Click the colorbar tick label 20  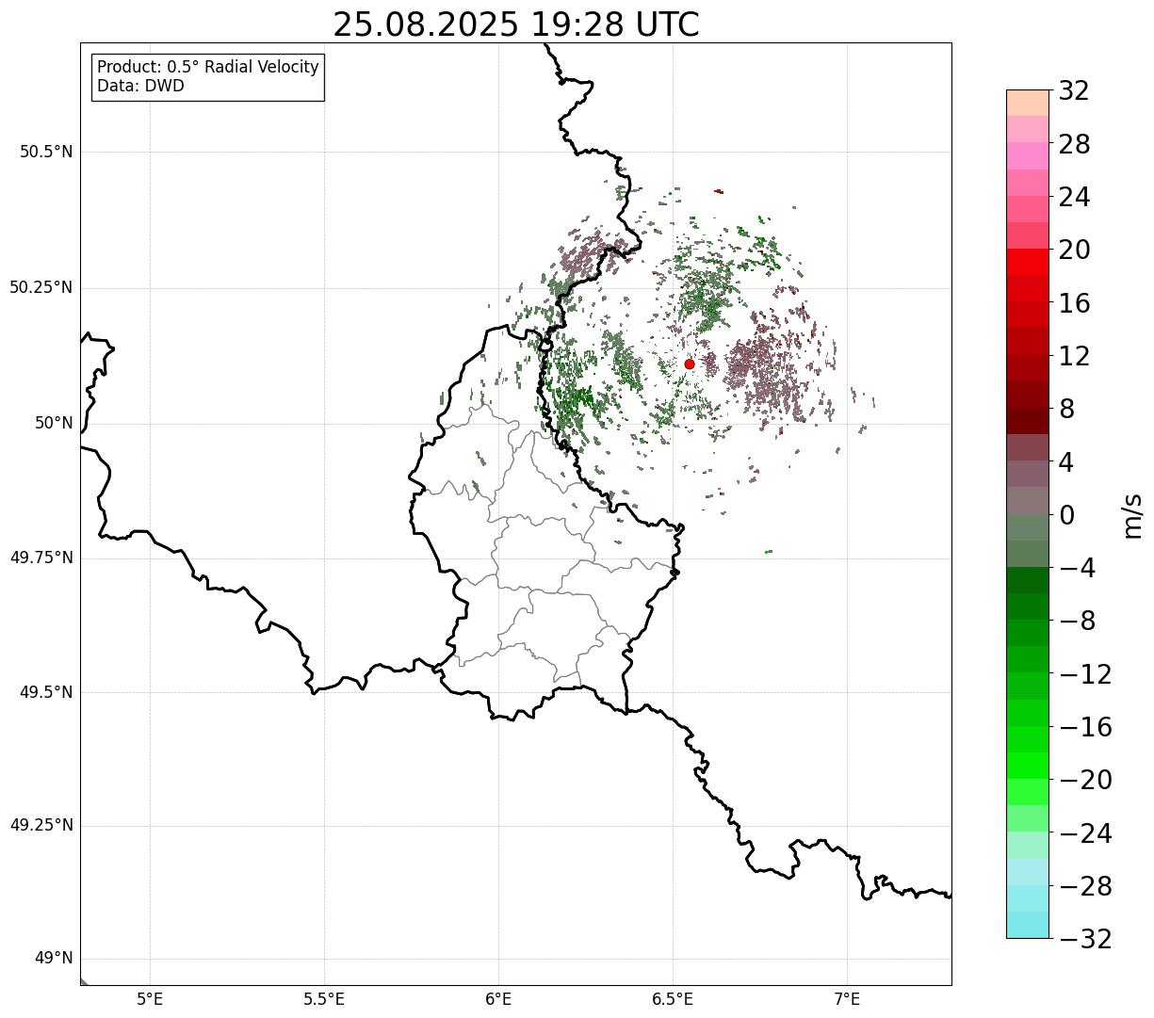point(1074,250)
